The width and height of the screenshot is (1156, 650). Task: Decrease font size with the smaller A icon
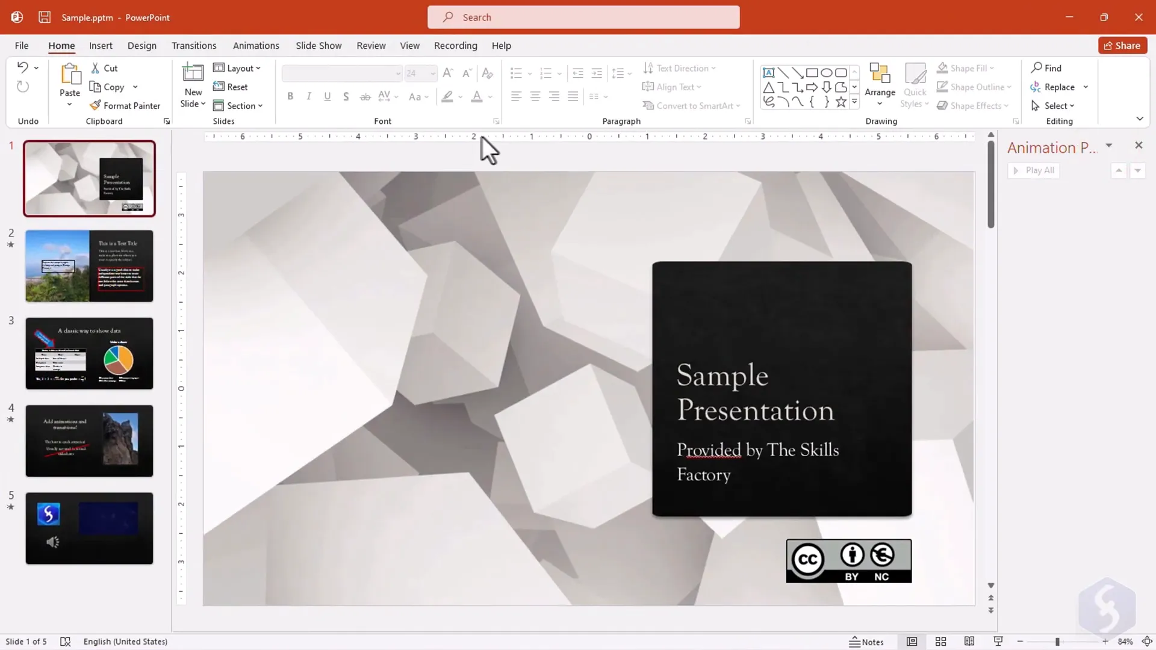[467, 73]
